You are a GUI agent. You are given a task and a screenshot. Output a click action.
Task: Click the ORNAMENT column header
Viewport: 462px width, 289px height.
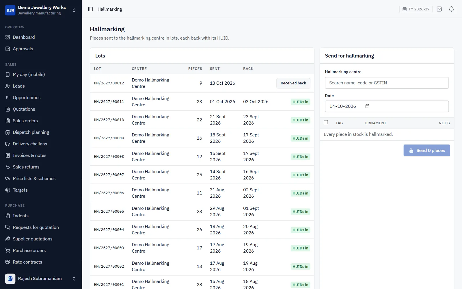click(375, 123)
